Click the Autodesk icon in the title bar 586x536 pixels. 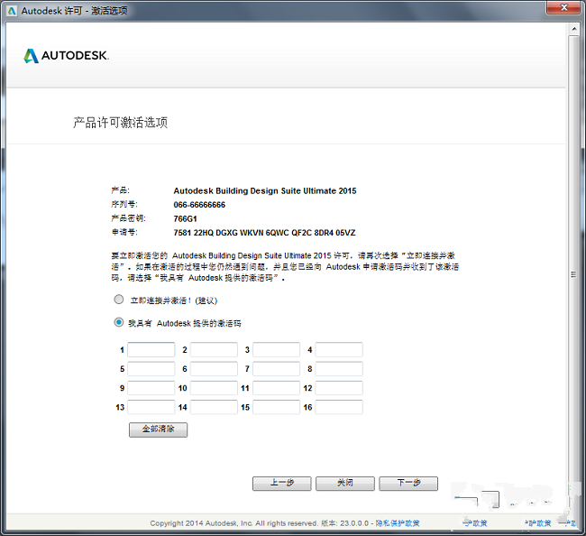click(12, 11)
